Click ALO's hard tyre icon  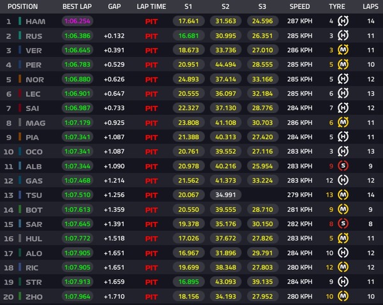(x=343, y=253)
